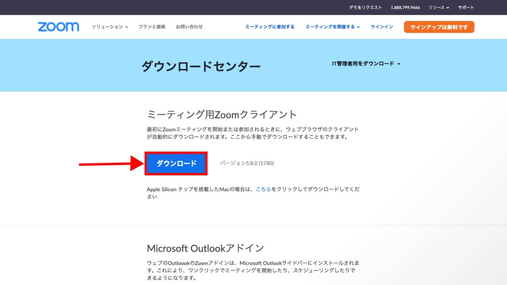The image size is (507, 285).
Task: Click the ダウンロードセンター page title
Action: point(201,66)
